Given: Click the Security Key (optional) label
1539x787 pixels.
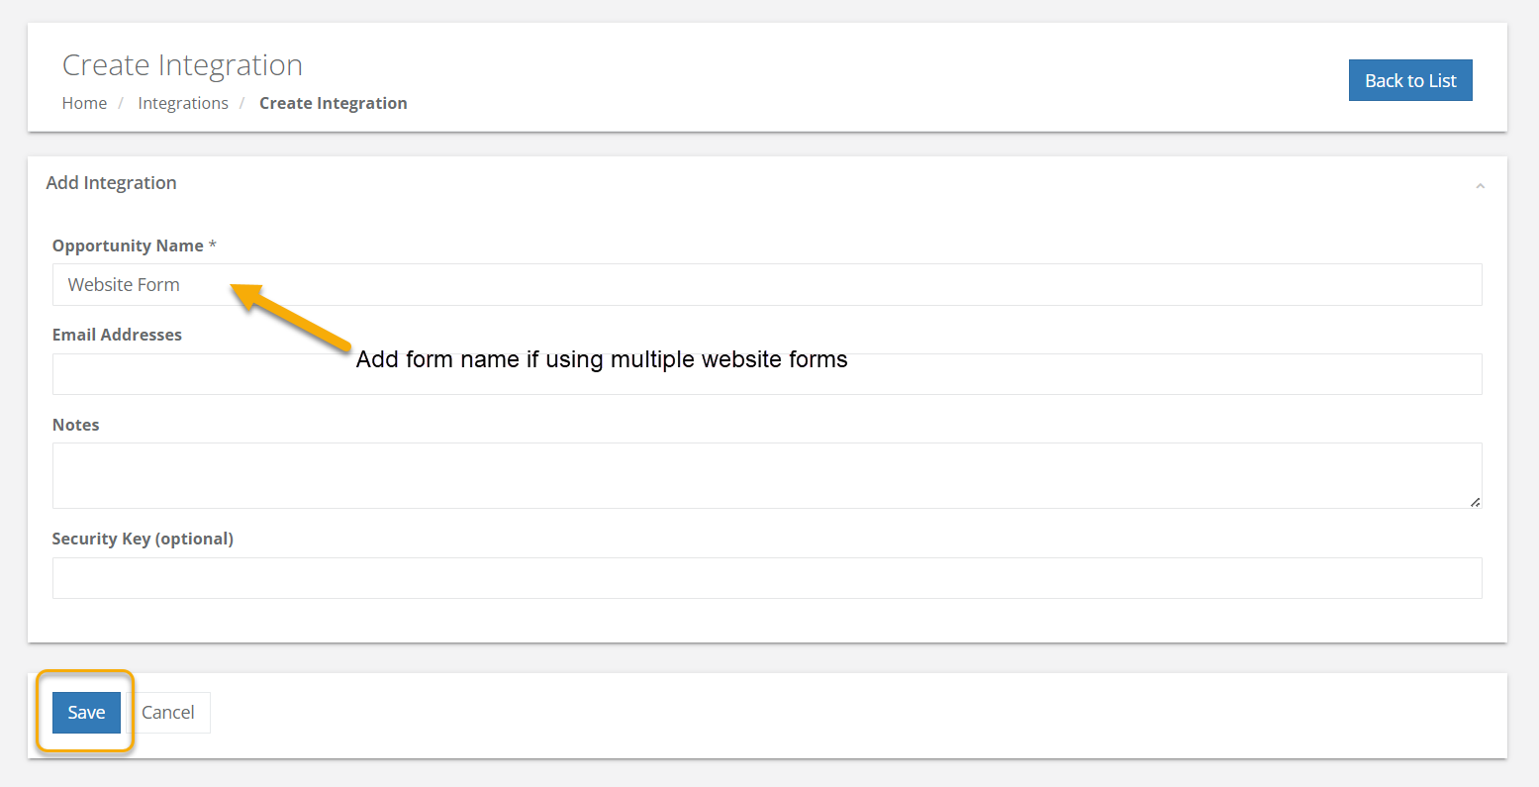Looking at the screenshot, I should [x=143, y=539].
